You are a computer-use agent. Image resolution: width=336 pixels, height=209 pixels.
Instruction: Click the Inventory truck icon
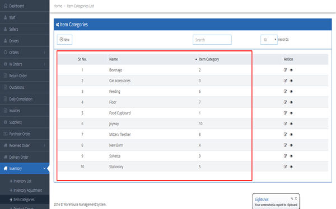point(6,168)
